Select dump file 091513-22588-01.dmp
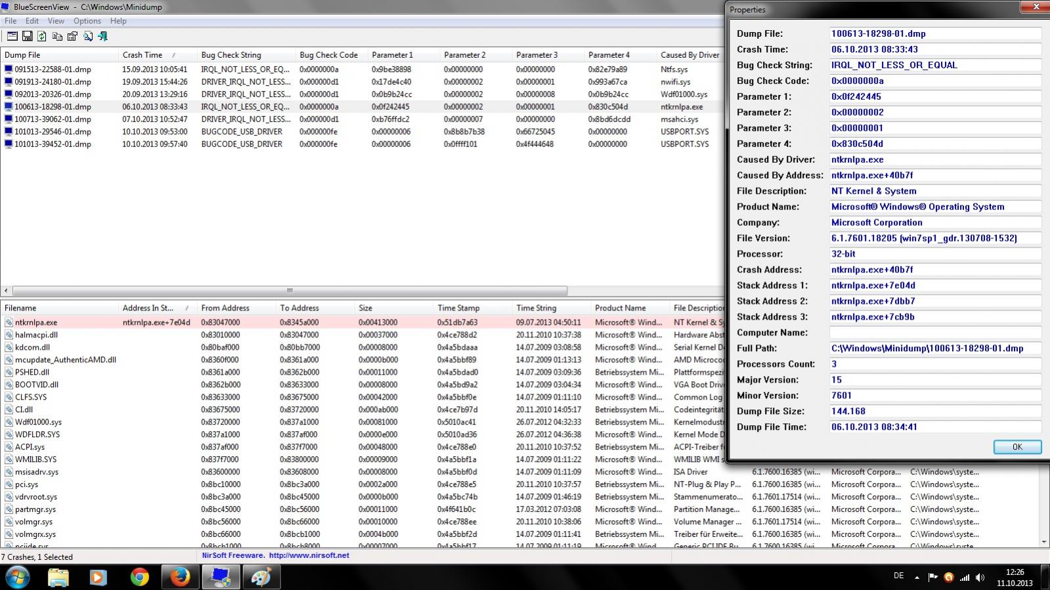This screenshot has height=590, width=1050. (x=53, y=70)
